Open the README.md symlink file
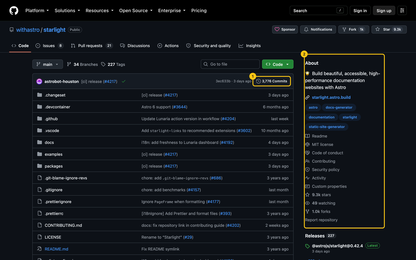416x260 pixels. click(56, 249)
